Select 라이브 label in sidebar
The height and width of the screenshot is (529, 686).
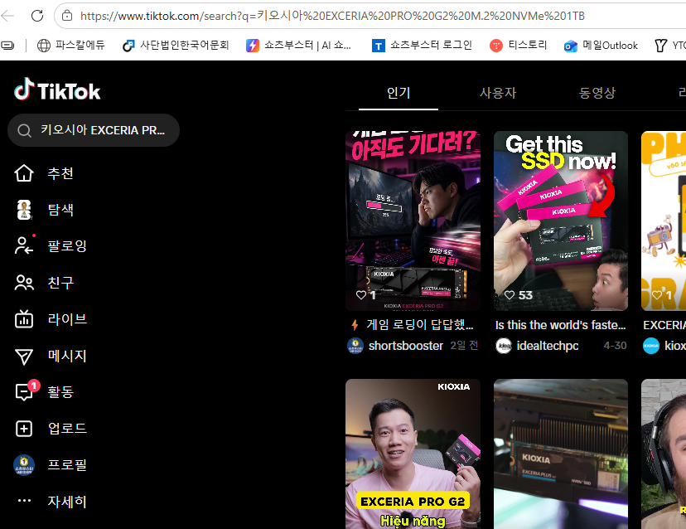coord(67,319)
